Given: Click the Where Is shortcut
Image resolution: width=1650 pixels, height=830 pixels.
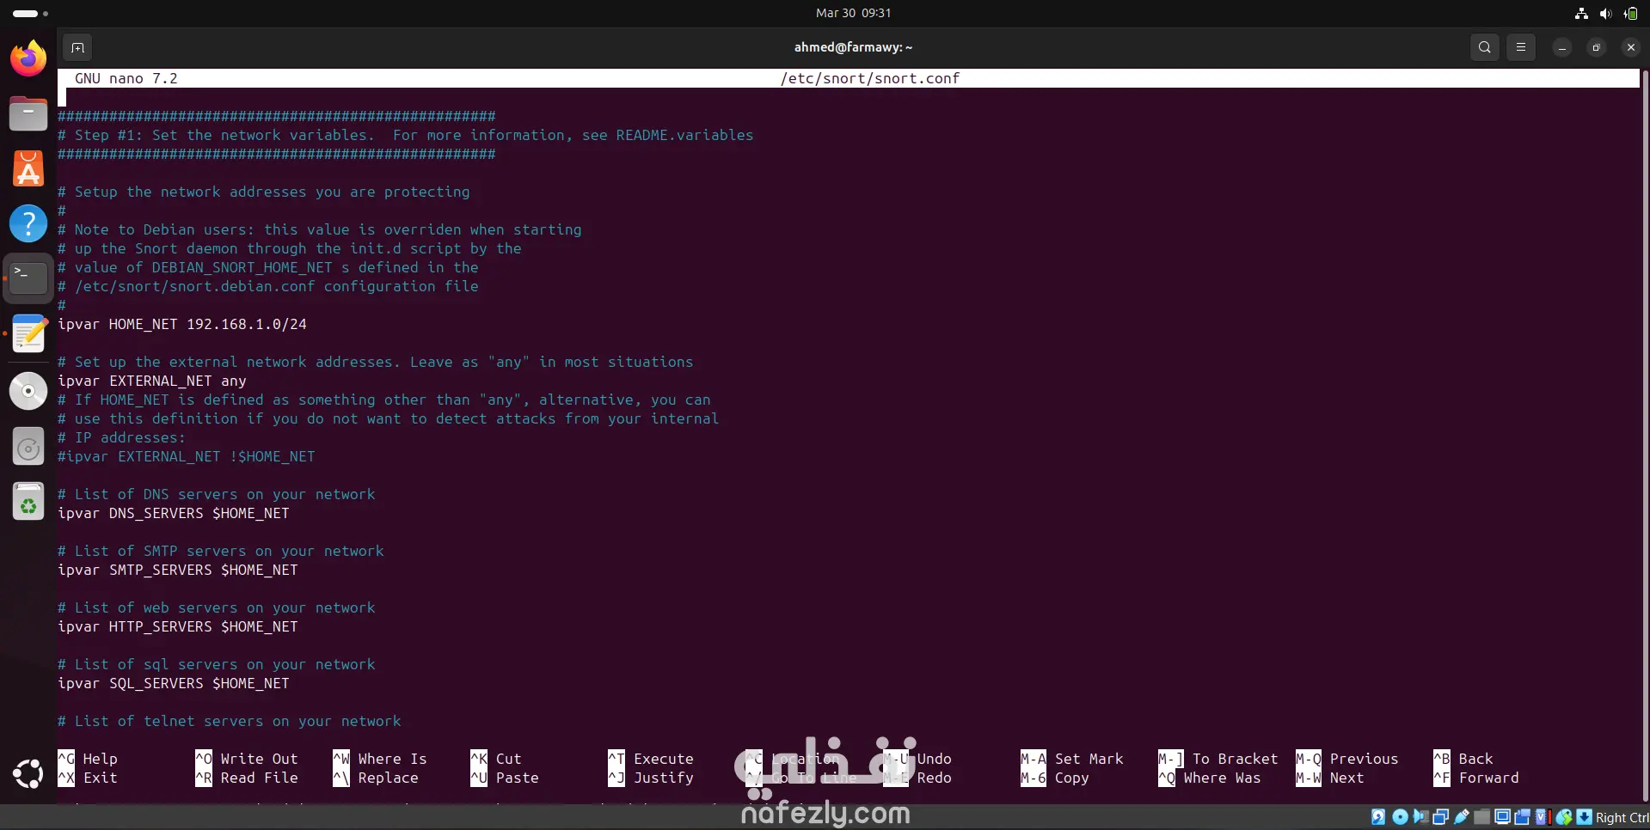Looking at the screenshot, I should tap(380, 759).
